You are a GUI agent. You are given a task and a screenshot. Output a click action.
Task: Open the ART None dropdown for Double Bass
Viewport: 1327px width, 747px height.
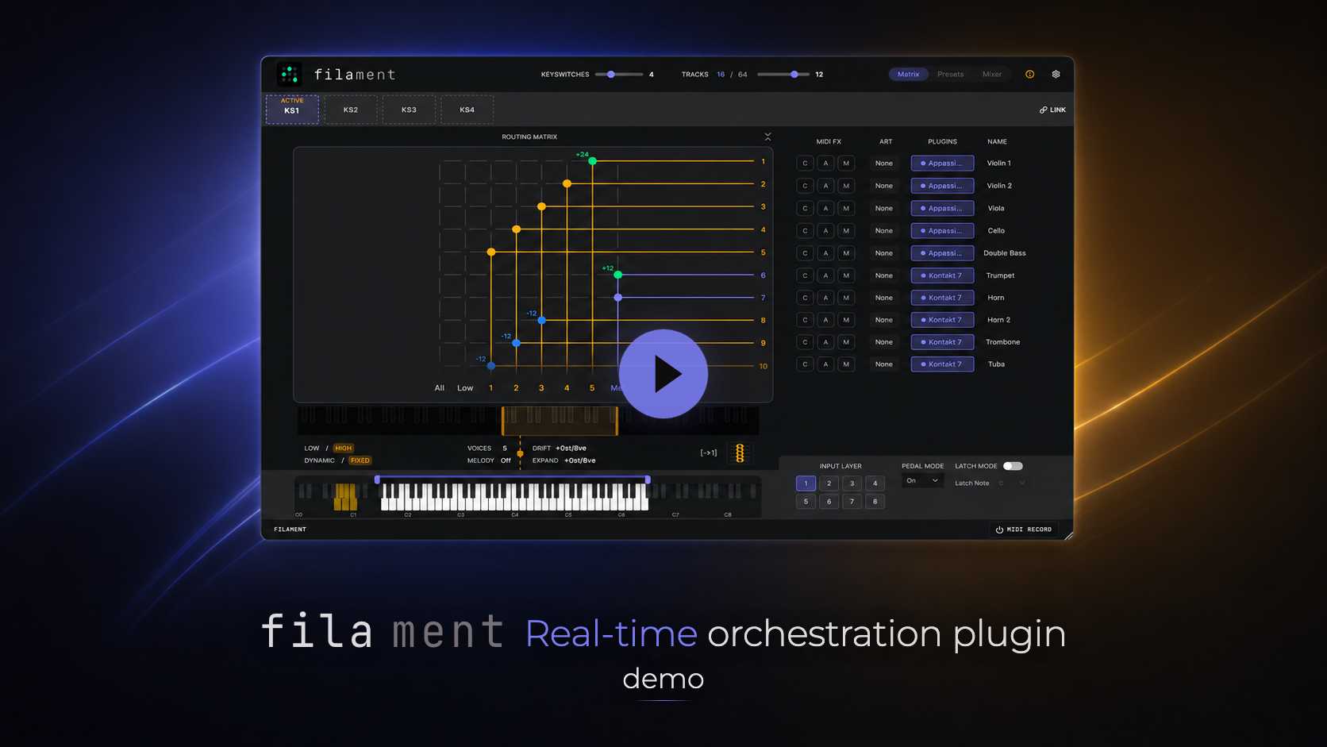(x=884, y=253)
